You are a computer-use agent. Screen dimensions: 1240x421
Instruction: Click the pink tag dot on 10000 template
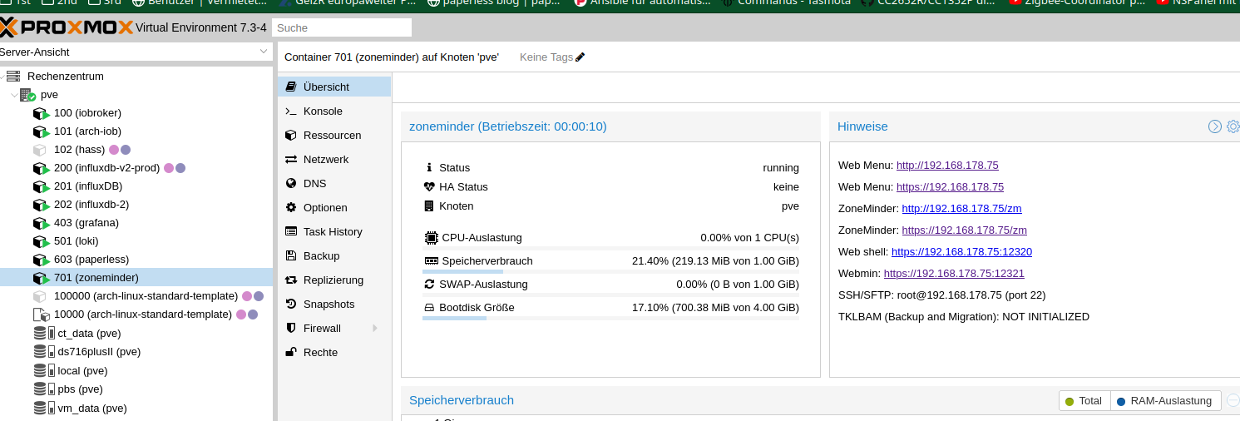click(241, 315)
